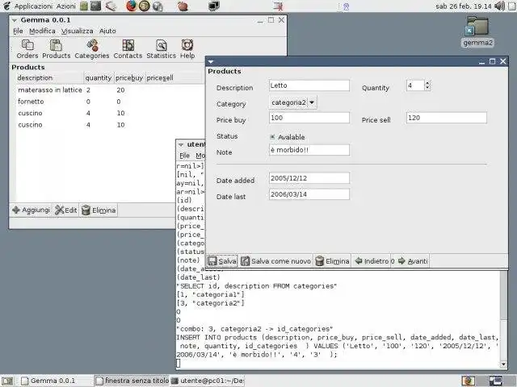The width and height of the screenshot is (517, 387).
Task: Click Elimina in the Products dialog
Action: [x=332, y=261]
